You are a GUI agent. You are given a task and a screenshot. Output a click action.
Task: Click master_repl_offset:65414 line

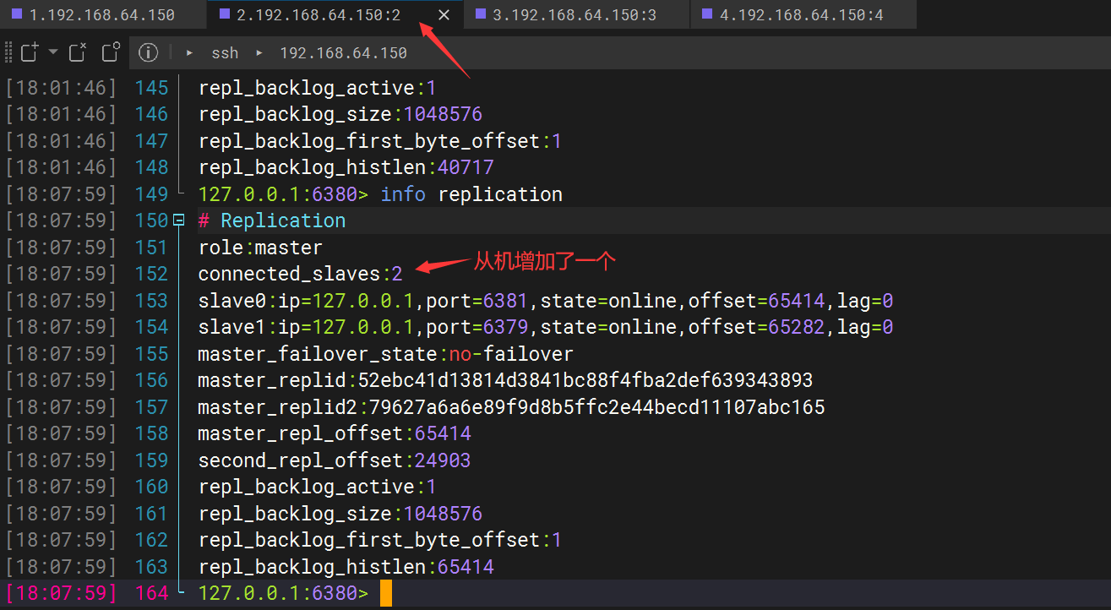335,433
